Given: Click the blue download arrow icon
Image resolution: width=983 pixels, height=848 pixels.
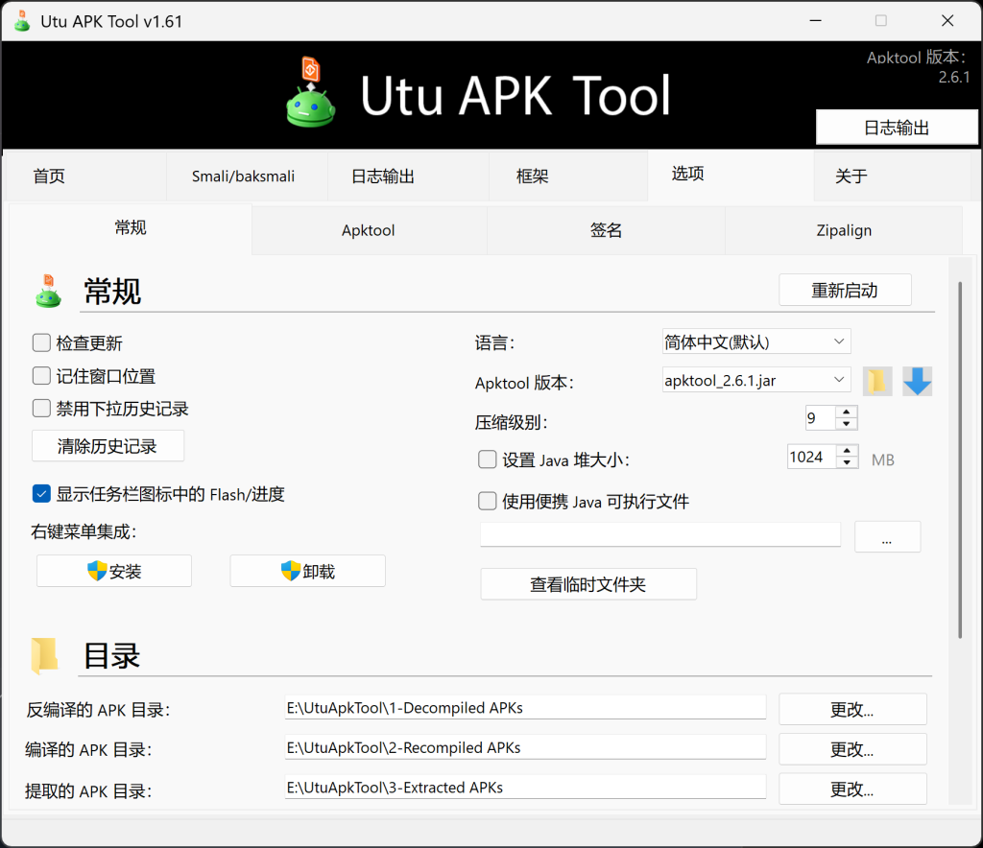Looking at the screenshot, I should pos(917,381).
